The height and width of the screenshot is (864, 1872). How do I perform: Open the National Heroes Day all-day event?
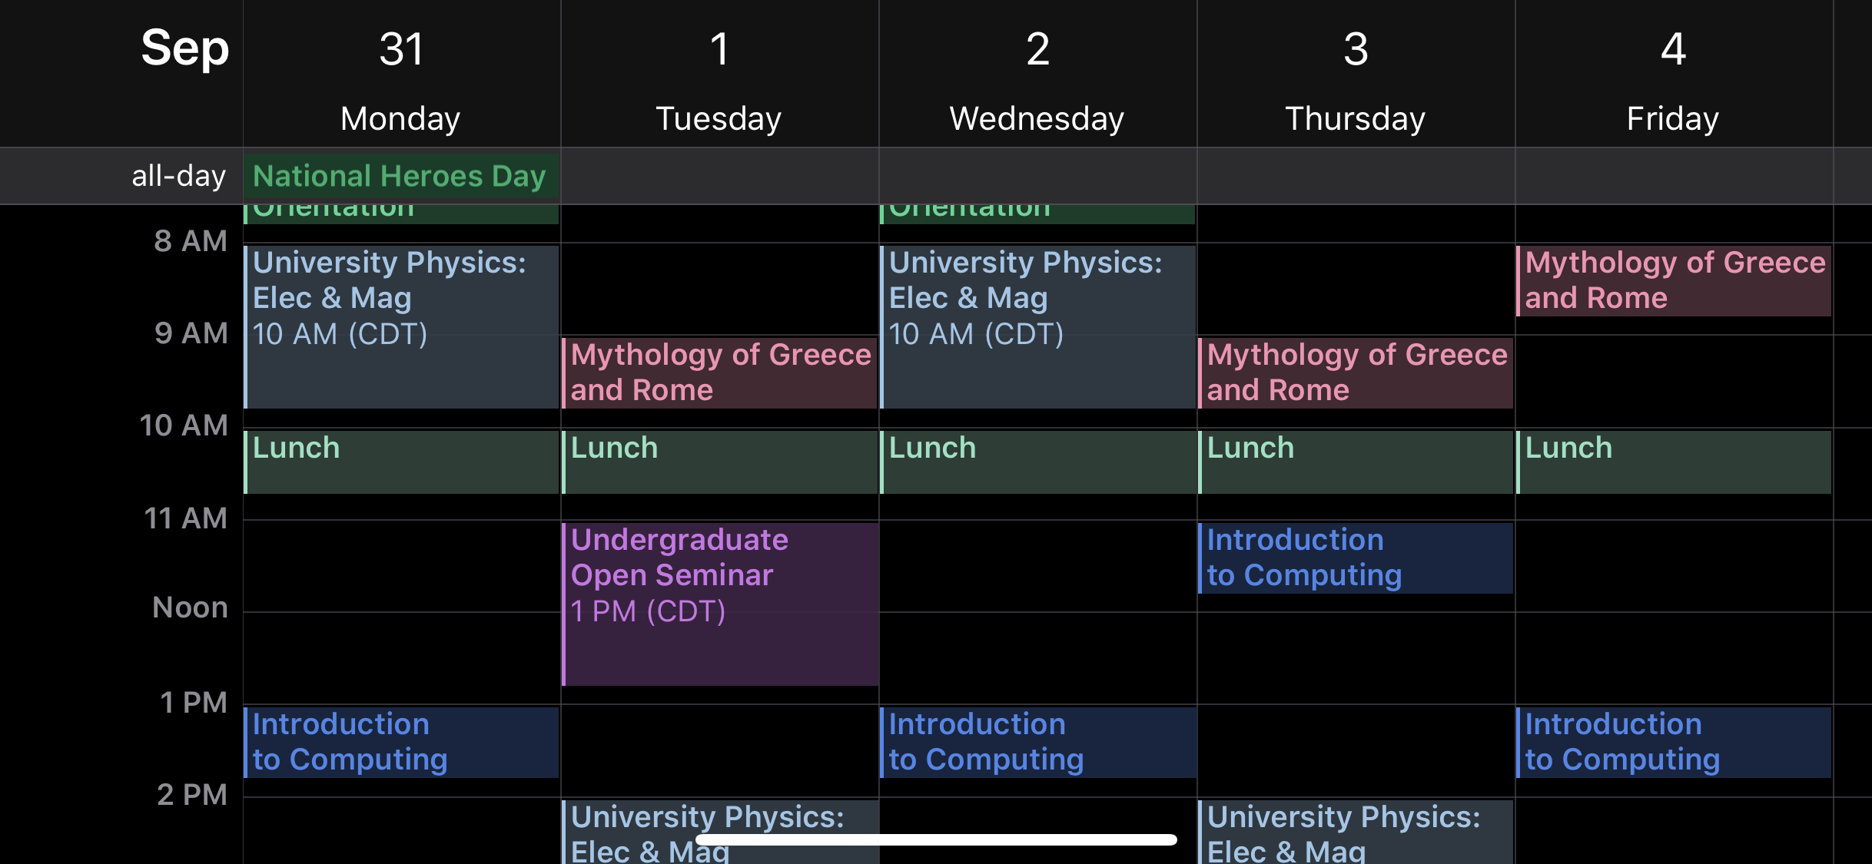click(x=400, y=176)
